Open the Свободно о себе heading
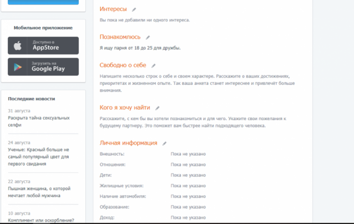This screenshot has width=354, height=224. 123,65
